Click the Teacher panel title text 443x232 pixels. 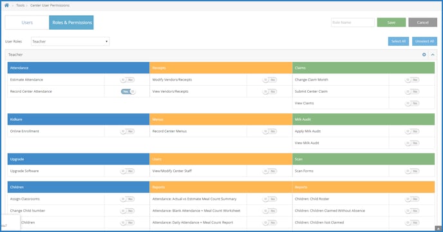pyautogui.click(x=15, y=55)
